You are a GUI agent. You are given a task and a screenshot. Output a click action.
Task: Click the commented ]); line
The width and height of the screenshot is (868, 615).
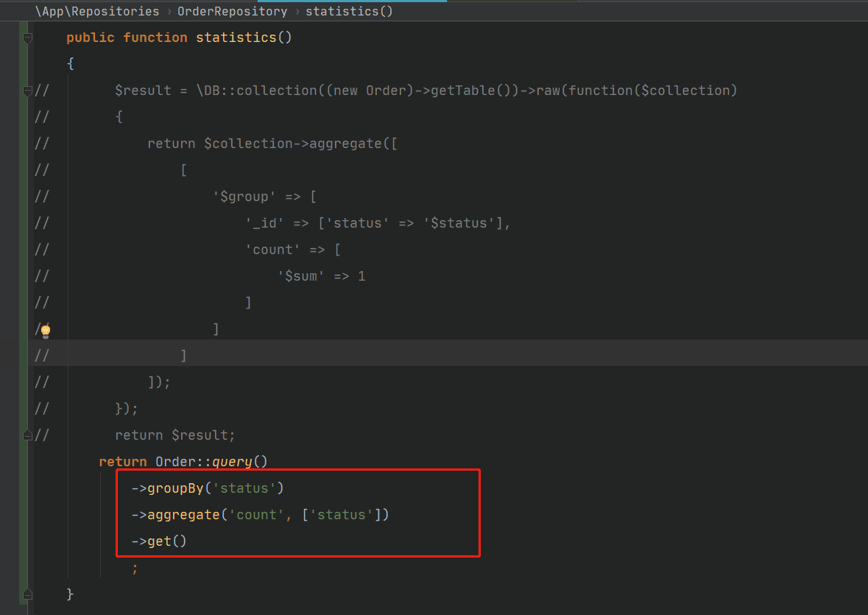159,382
